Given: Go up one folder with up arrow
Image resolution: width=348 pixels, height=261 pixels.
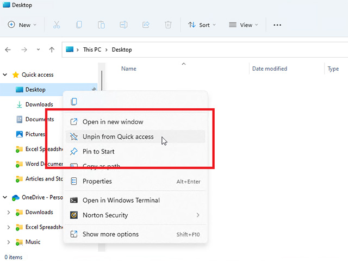Looking at the screenshot, I should (x=52, y=49).
